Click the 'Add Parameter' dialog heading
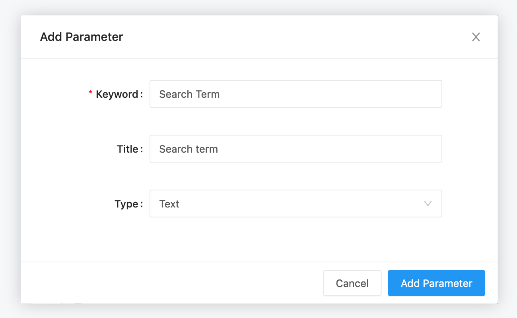This screenshot has width=517, height=318. coord(82,37)
